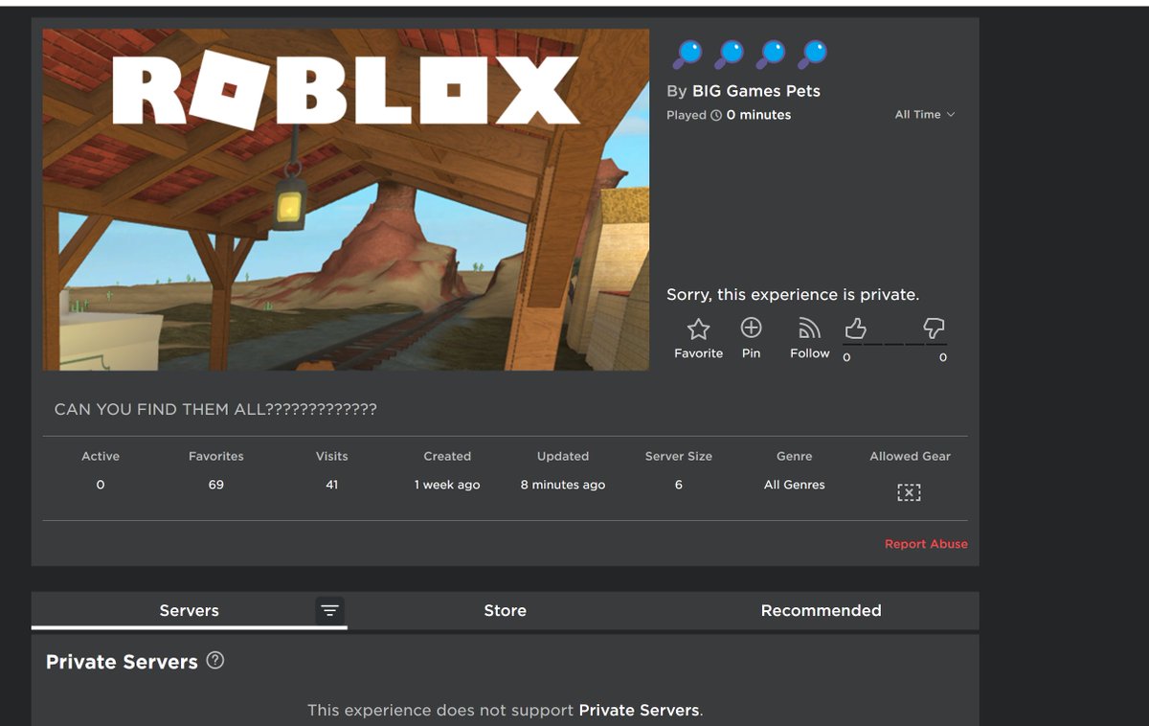
Task: Click the Allowed Gear disabled icon
Action: [x=909, y=492]
